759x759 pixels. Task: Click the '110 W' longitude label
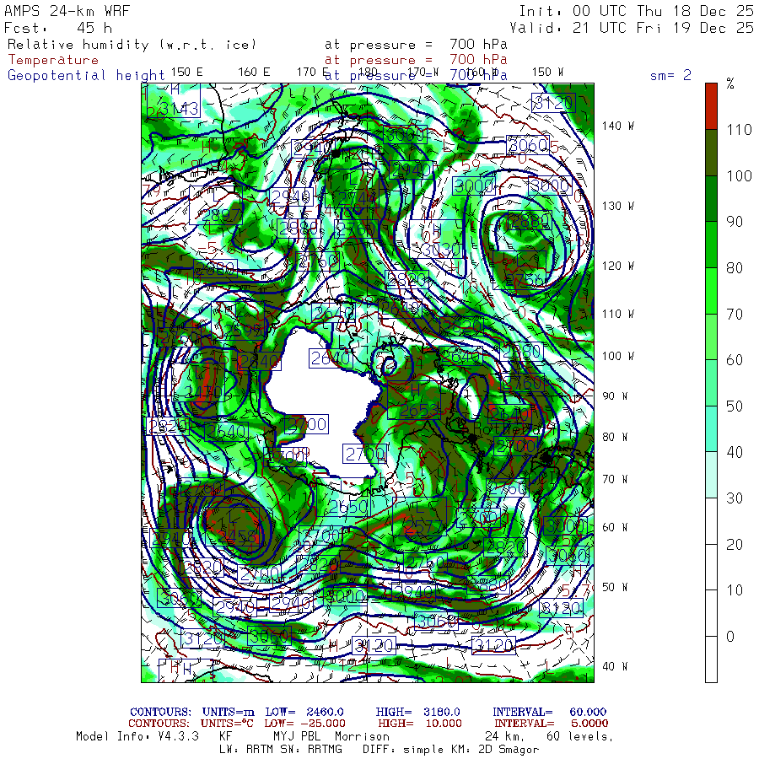click(x=617, y=314)
